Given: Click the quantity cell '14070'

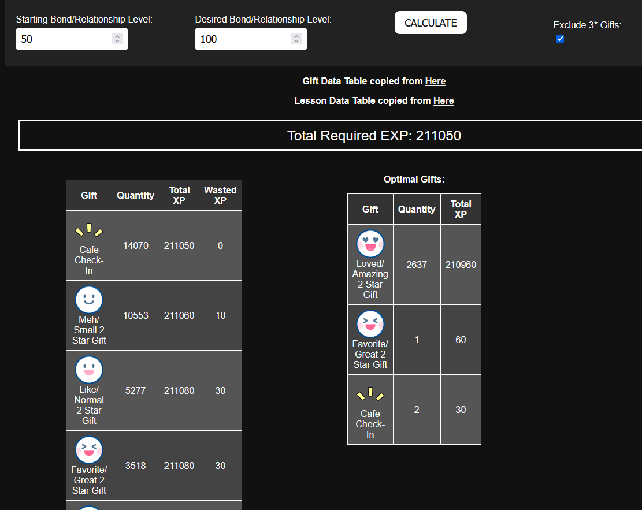Looking at the screenshot, I should click(136, 245).
